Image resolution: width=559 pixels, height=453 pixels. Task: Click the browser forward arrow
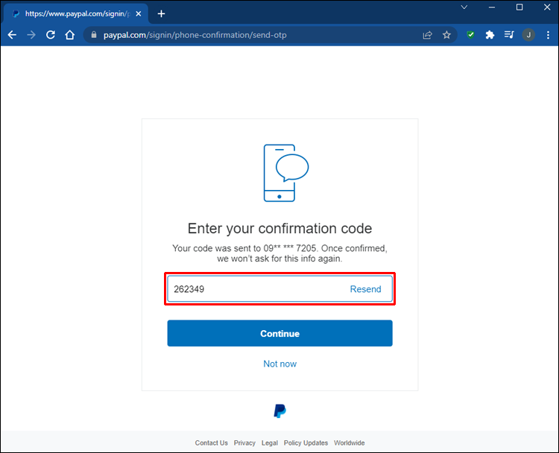click(x=31, y=34)
